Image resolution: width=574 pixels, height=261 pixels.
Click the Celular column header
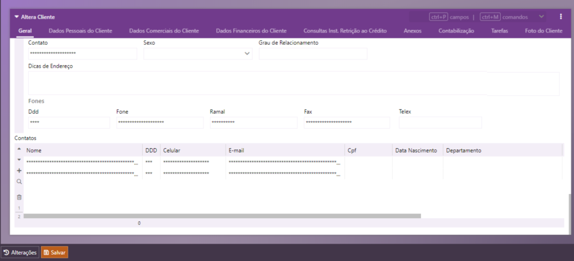(x=193, y=151)
